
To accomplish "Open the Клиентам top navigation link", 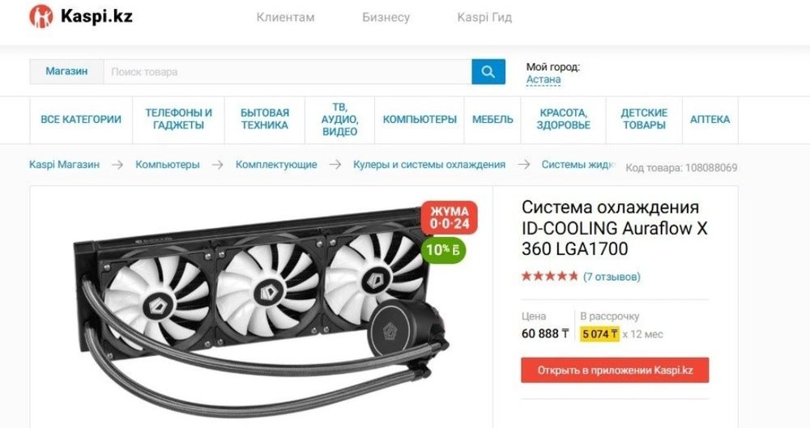I will click(x=286, y=17).
